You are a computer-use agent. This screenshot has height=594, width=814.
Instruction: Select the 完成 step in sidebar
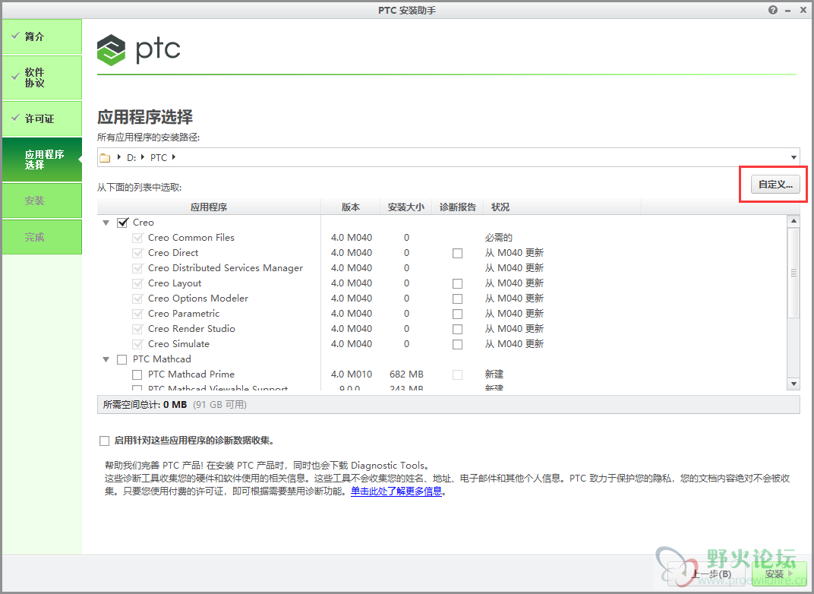42,237
